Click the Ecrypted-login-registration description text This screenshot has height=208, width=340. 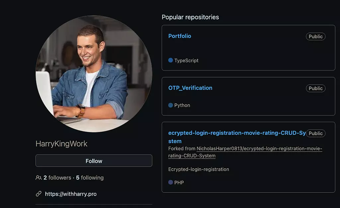pos(199,169)
